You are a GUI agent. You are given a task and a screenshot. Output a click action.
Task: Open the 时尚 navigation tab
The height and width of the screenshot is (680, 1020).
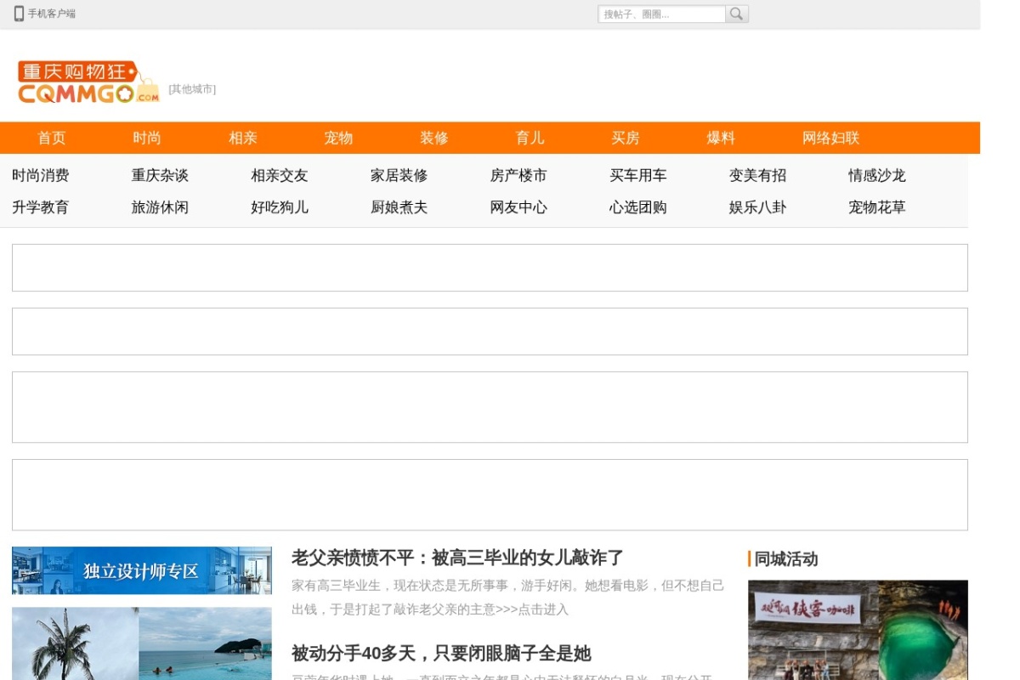point(147,138)
